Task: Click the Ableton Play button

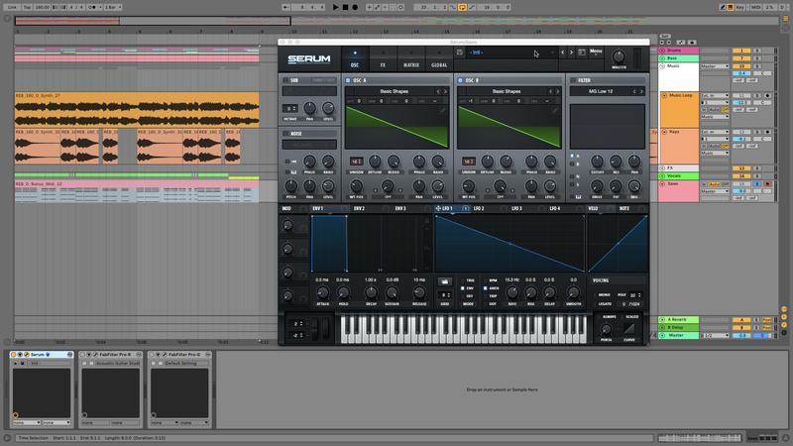Action: [x=335, y=7]
